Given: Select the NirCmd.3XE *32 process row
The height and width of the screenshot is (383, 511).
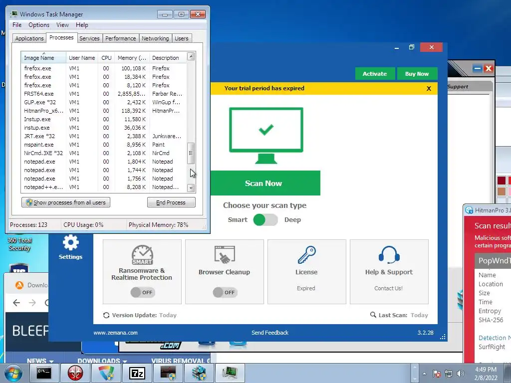Looking at the screenshot, I should 104,153.
